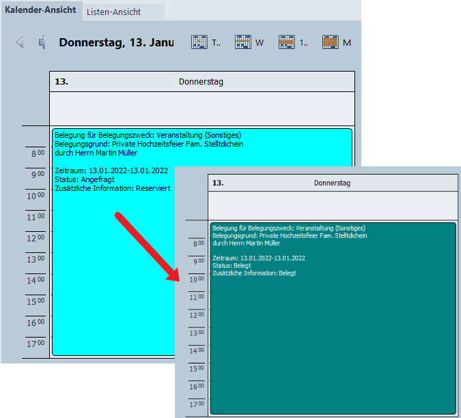The height and width of the screenshot is (418, 461).
Task: Click the 14:00 time label beside teal appointment
Action: tap(196, 350)
